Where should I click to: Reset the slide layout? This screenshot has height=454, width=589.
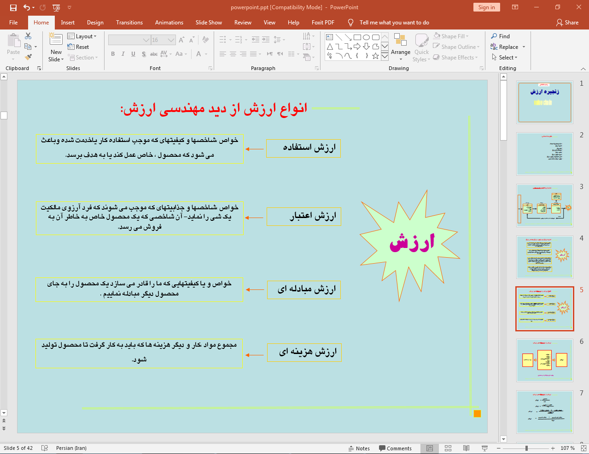[78, 47]
